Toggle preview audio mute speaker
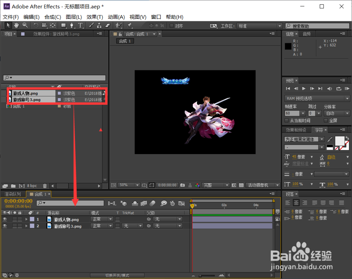This screenshot has width=352, height=279. click(x=329, y=88)
